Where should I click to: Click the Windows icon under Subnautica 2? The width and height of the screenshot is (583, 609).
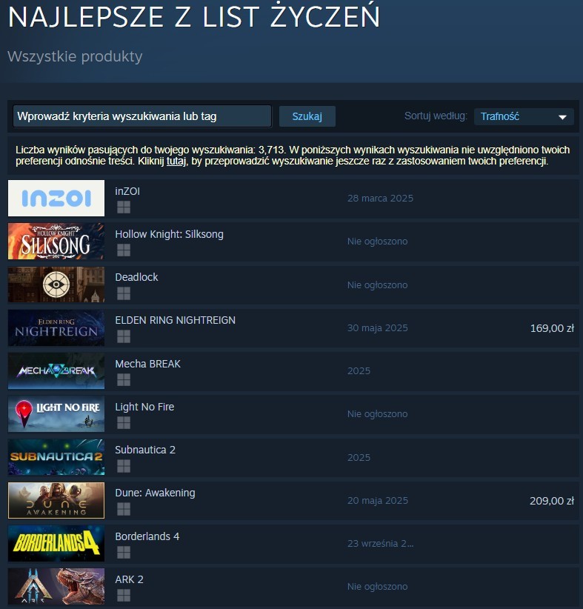pos(124,466)
